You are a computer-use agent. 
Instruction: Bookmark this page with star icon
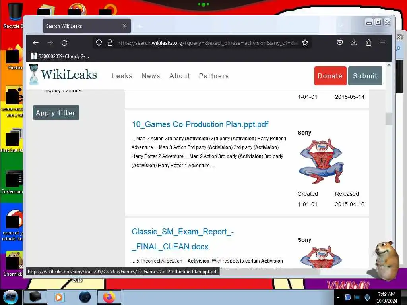(x=305, y=43)
